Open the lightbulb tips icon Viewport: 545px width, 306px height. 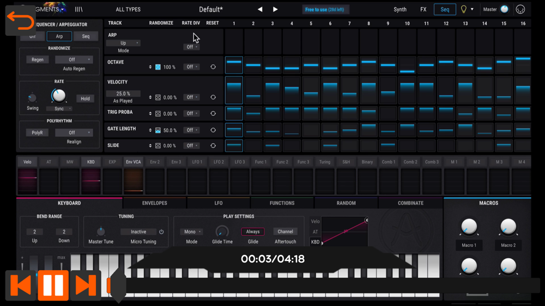coord(463,9)
